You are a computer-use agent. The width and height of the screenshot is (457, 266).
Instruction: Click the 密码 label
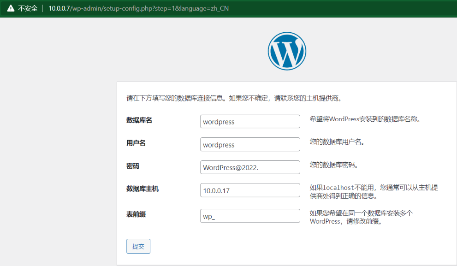point(133,166)
